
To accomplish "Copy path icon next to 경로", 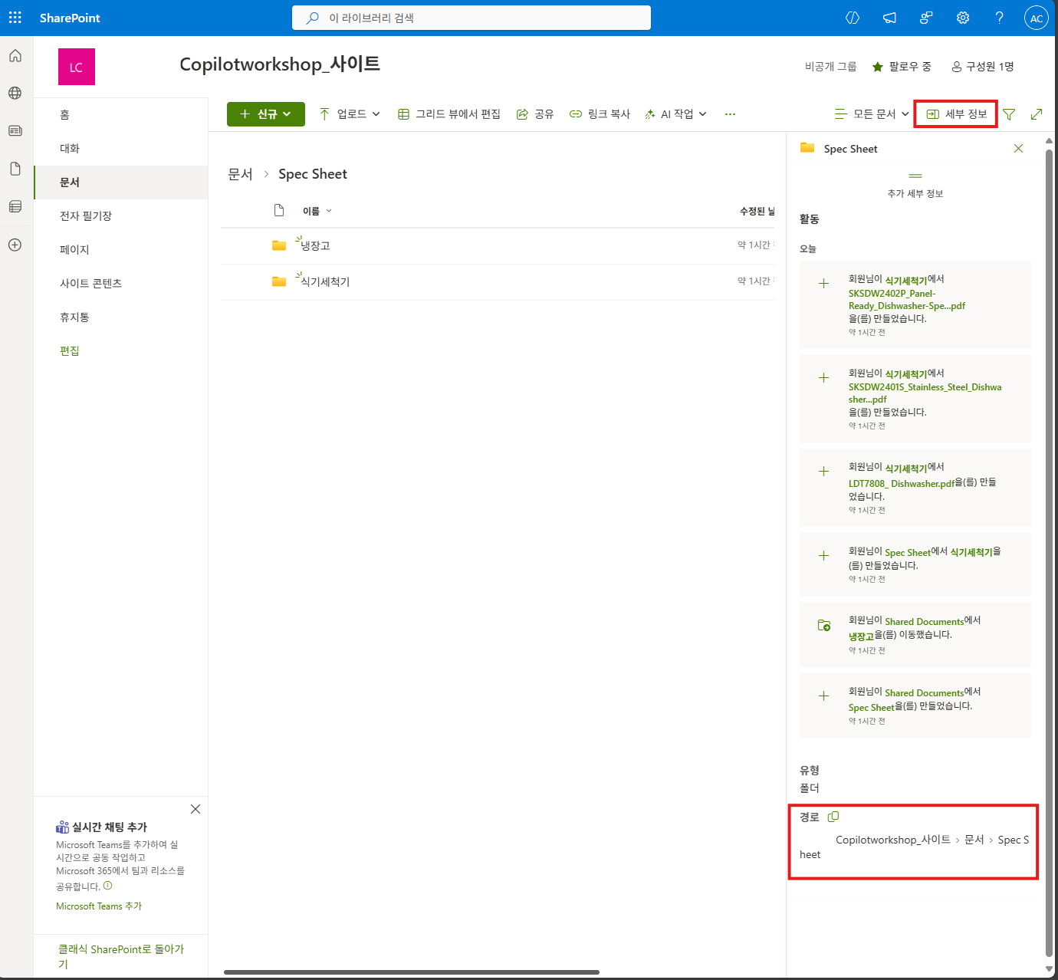I will (x=833, y=817).
